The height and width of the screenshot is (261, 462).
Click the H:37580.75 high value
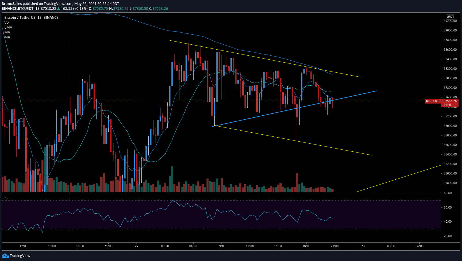click(x=119, y=9)
